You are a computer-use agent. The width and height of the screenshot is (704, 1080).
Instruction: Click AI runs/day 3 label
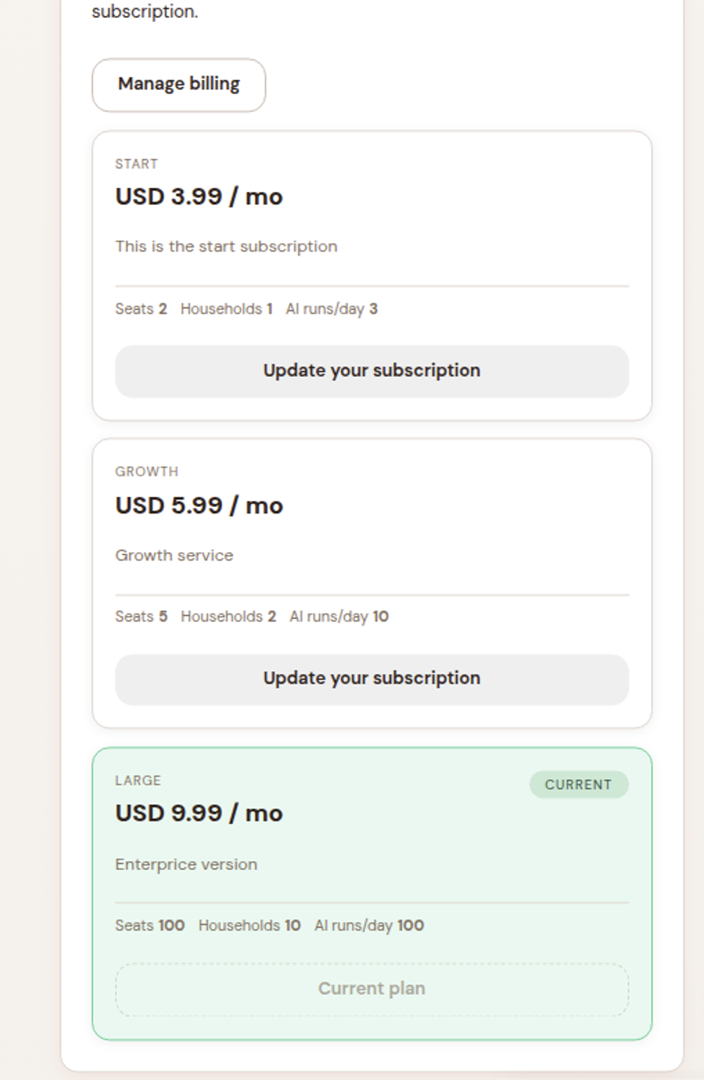point(331,309)
